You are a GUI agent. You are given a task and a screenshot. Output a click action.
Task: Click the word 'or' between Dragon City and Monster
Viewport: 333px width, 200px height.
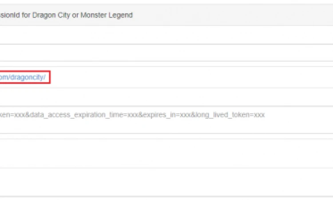75,16
